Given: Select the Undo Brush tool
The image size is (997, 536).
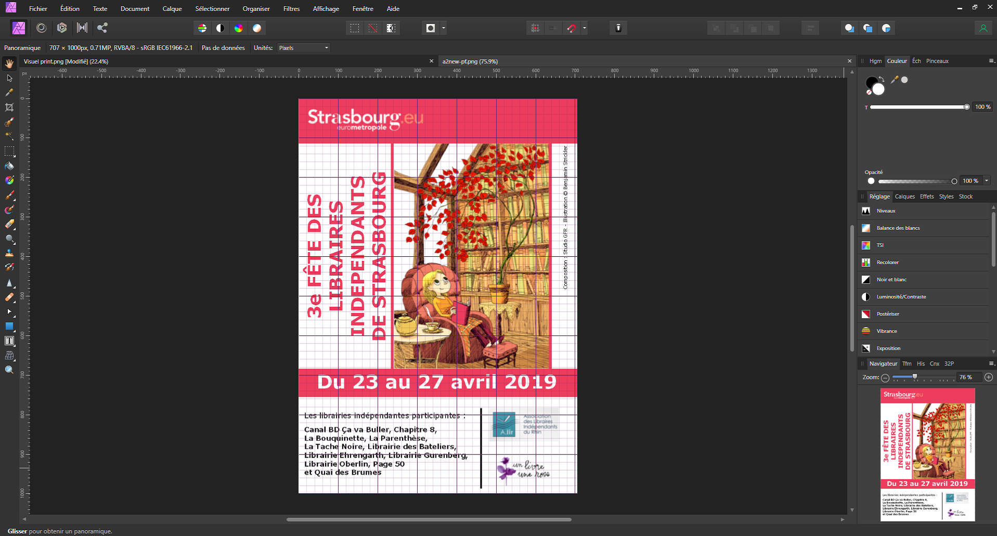Looking at the screenshot, I should (9, 268).
